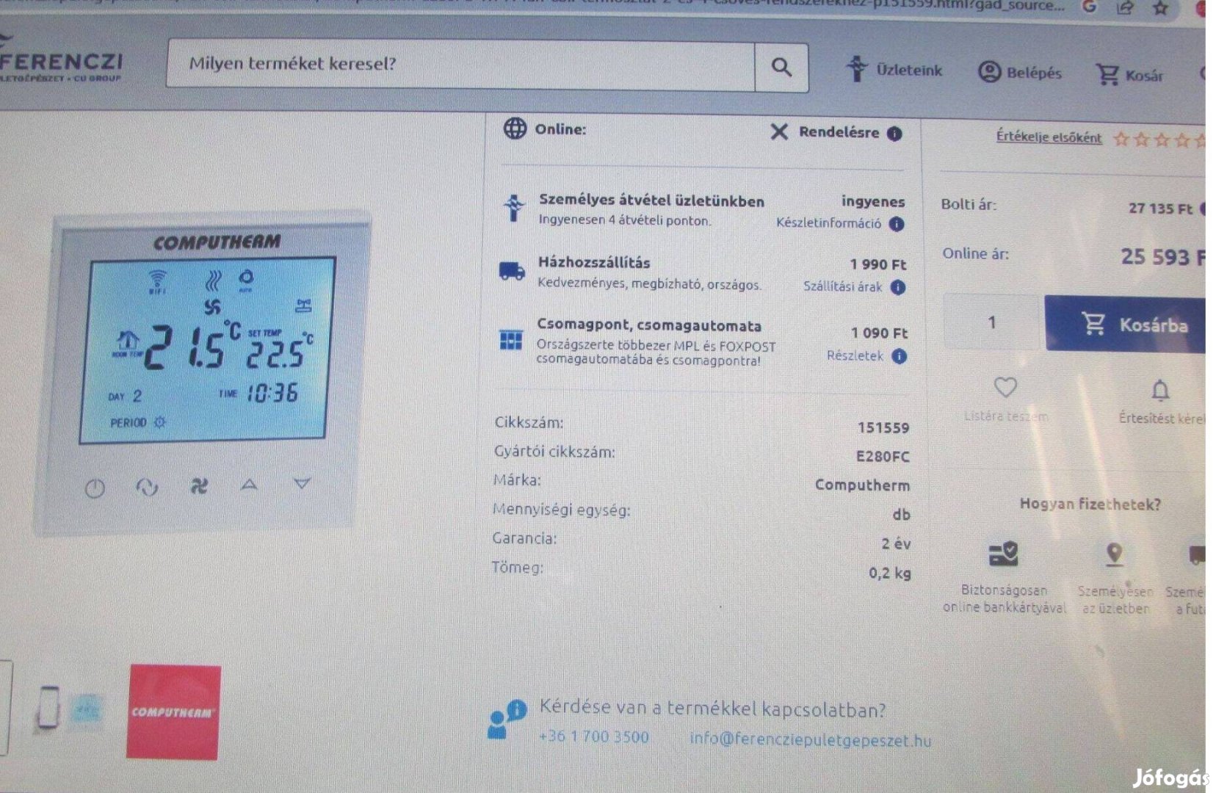Click the Cikkszám value 151559

tap(883, 427)
